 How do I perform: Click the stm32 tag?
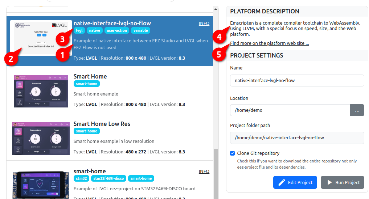(x=81, y=179)
